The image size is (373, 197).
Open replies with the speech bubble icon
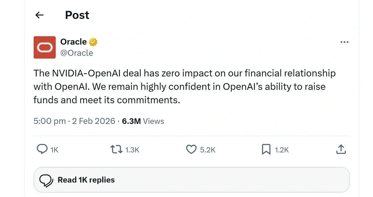click(43, 149)
